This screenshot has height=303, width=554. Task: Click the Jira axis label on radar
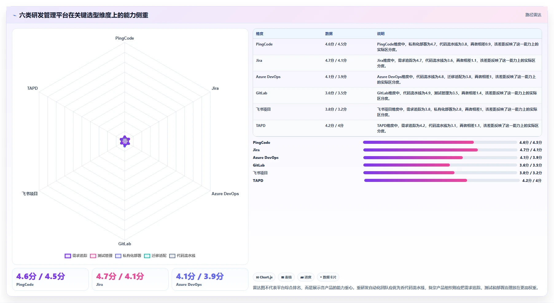coord(215,89)
